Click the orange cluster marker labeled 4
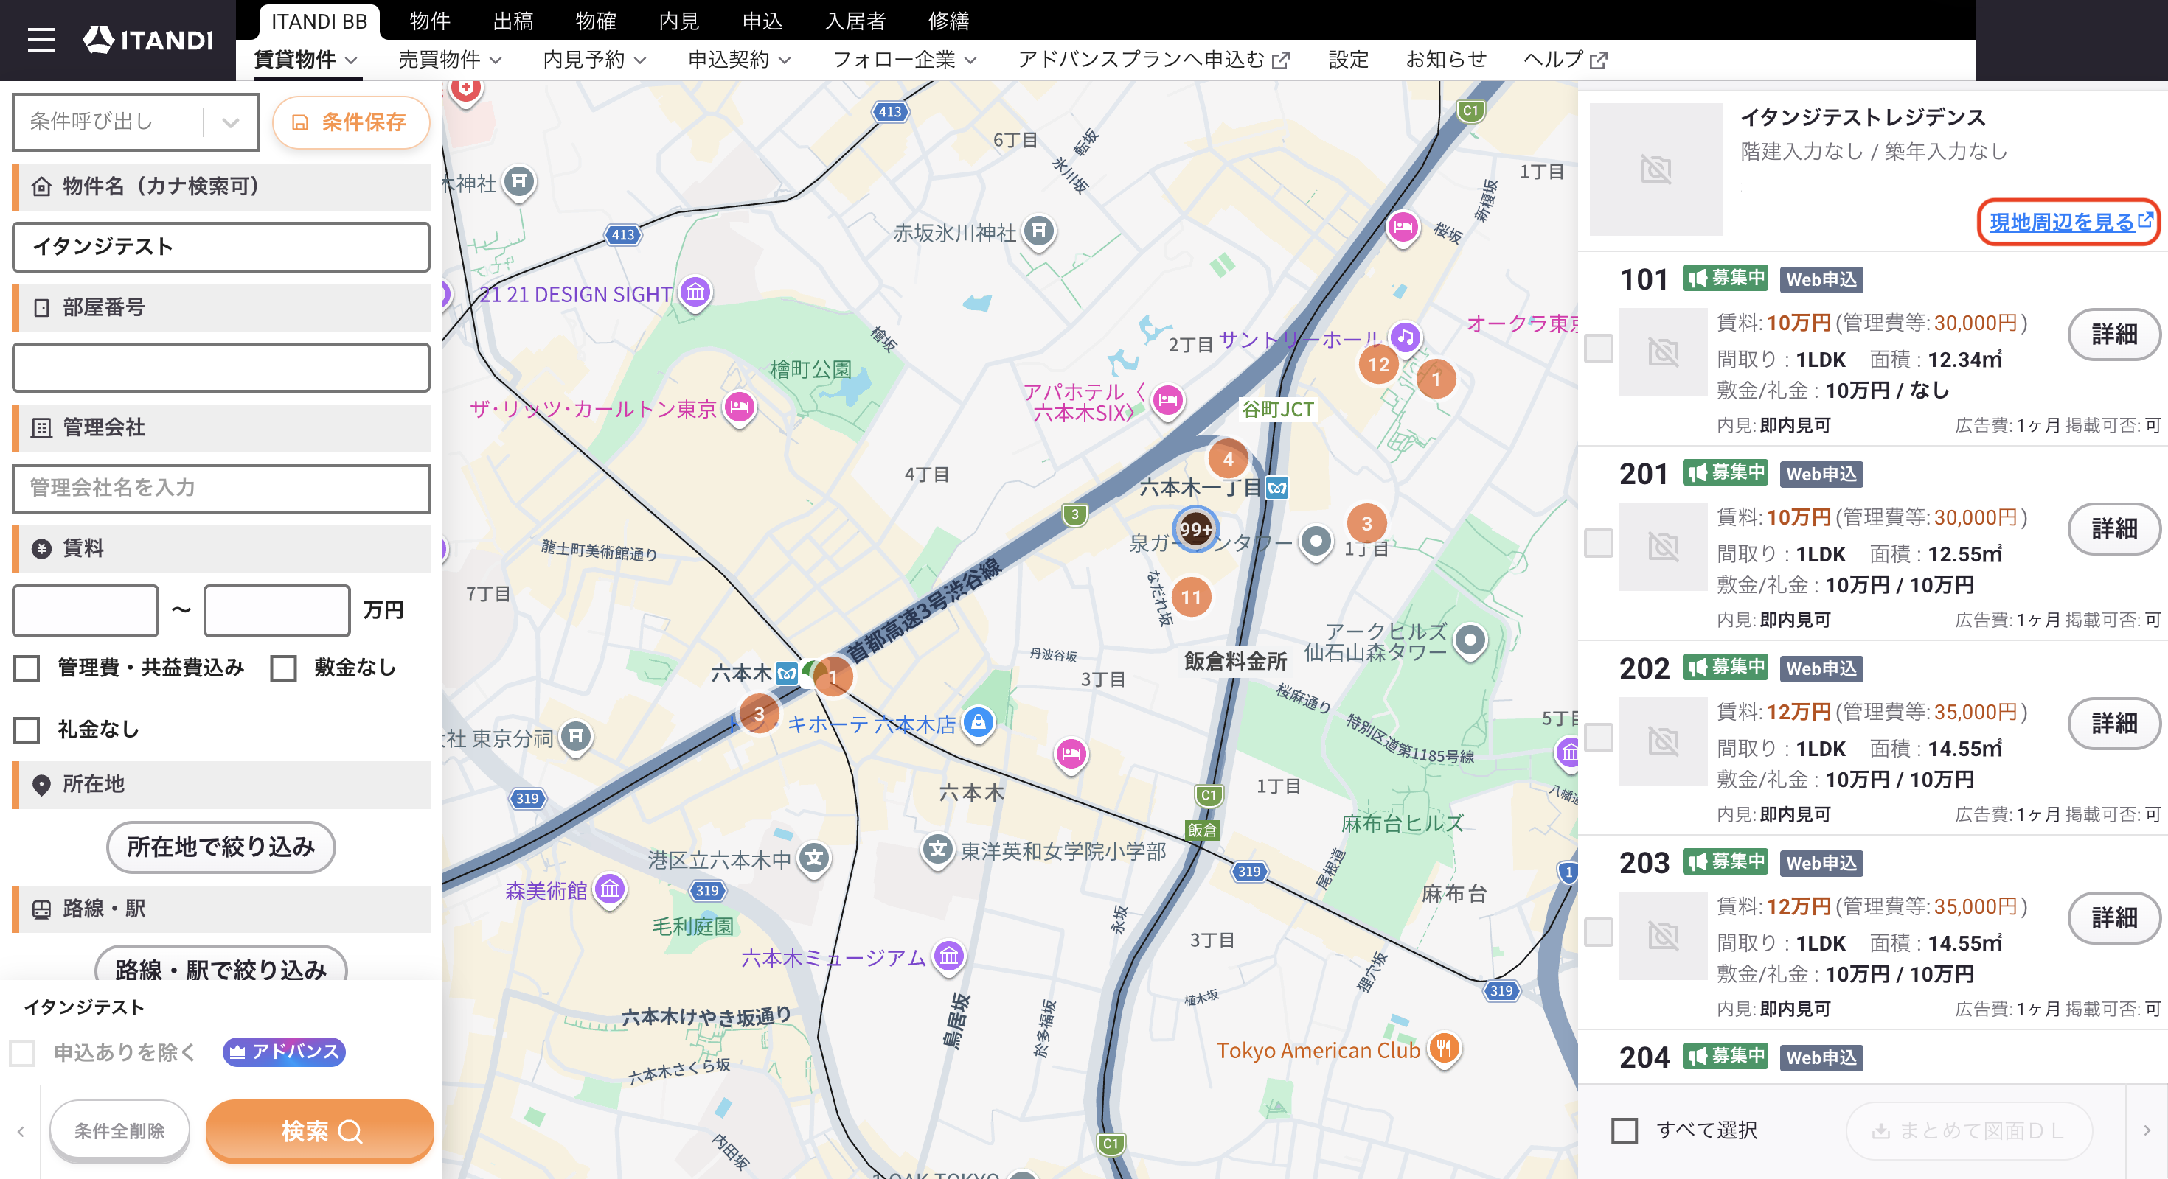The width and height of the screenshot is (2168, 1179). pyautogui.click(x=1228, y=458)
